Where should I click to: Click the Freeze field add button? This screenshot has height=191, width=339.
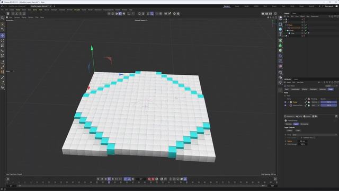[x=307, y=116]
